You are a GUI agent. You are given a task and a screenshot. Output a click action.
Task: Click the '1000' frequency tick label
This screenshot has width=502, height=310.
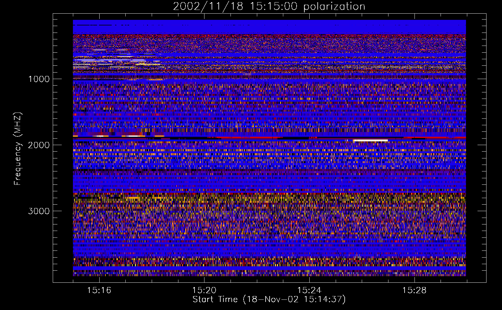coord(39,79)
